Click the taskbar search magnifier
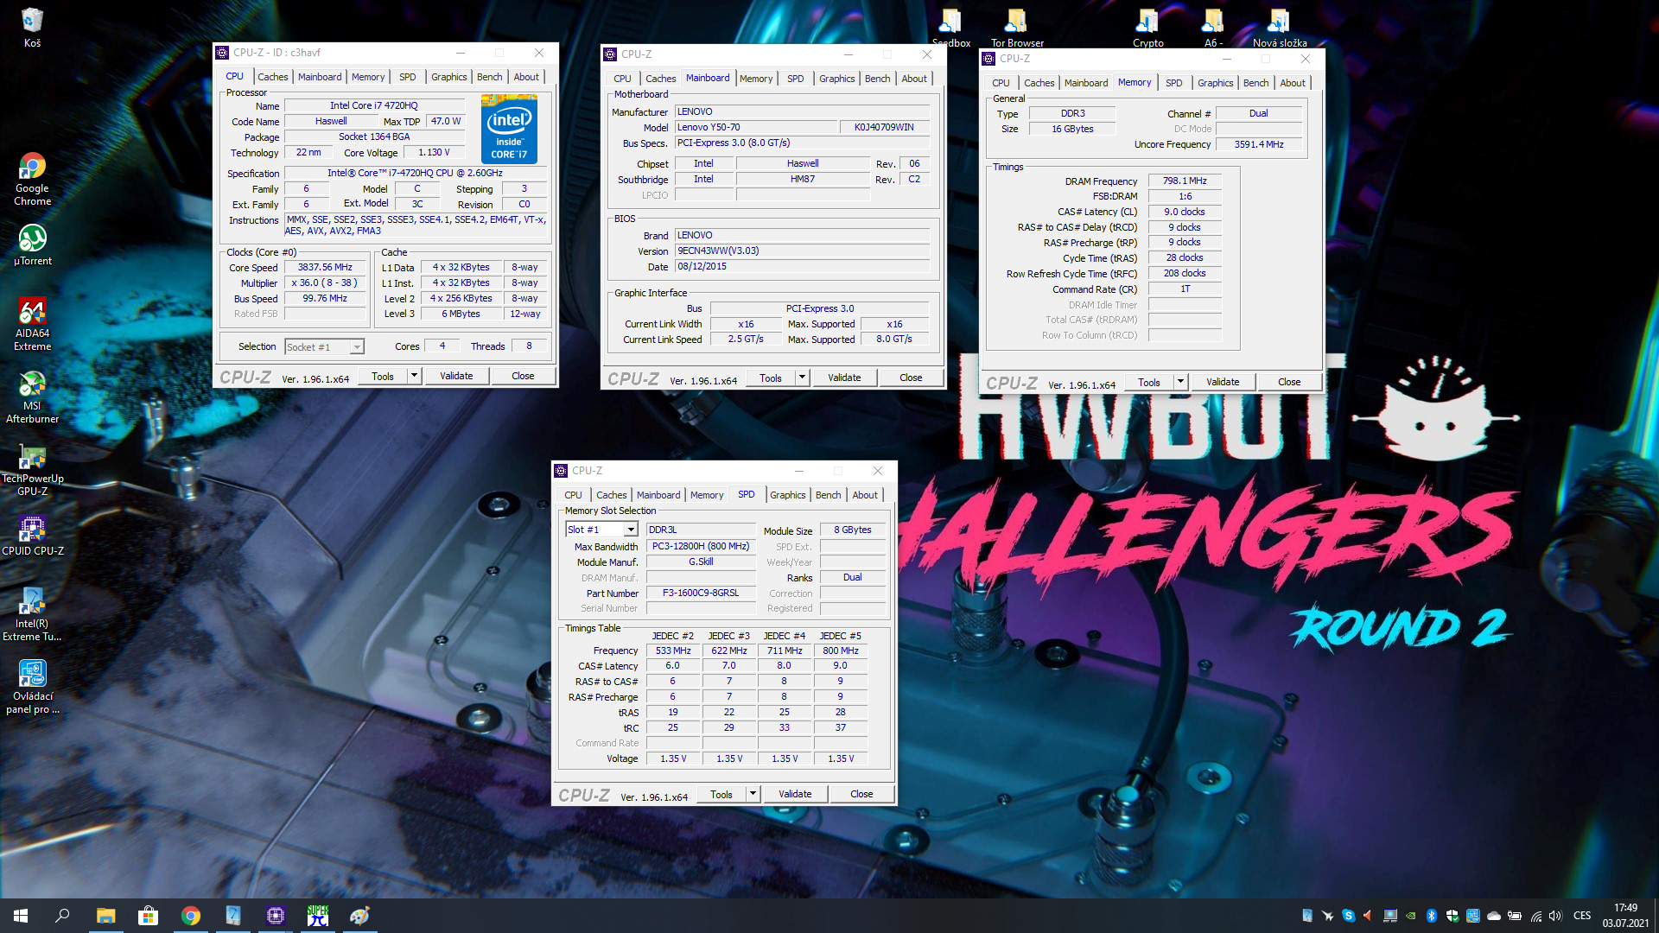The height and width of the screenshot is (933, 1659). click(x=62, y=916)
